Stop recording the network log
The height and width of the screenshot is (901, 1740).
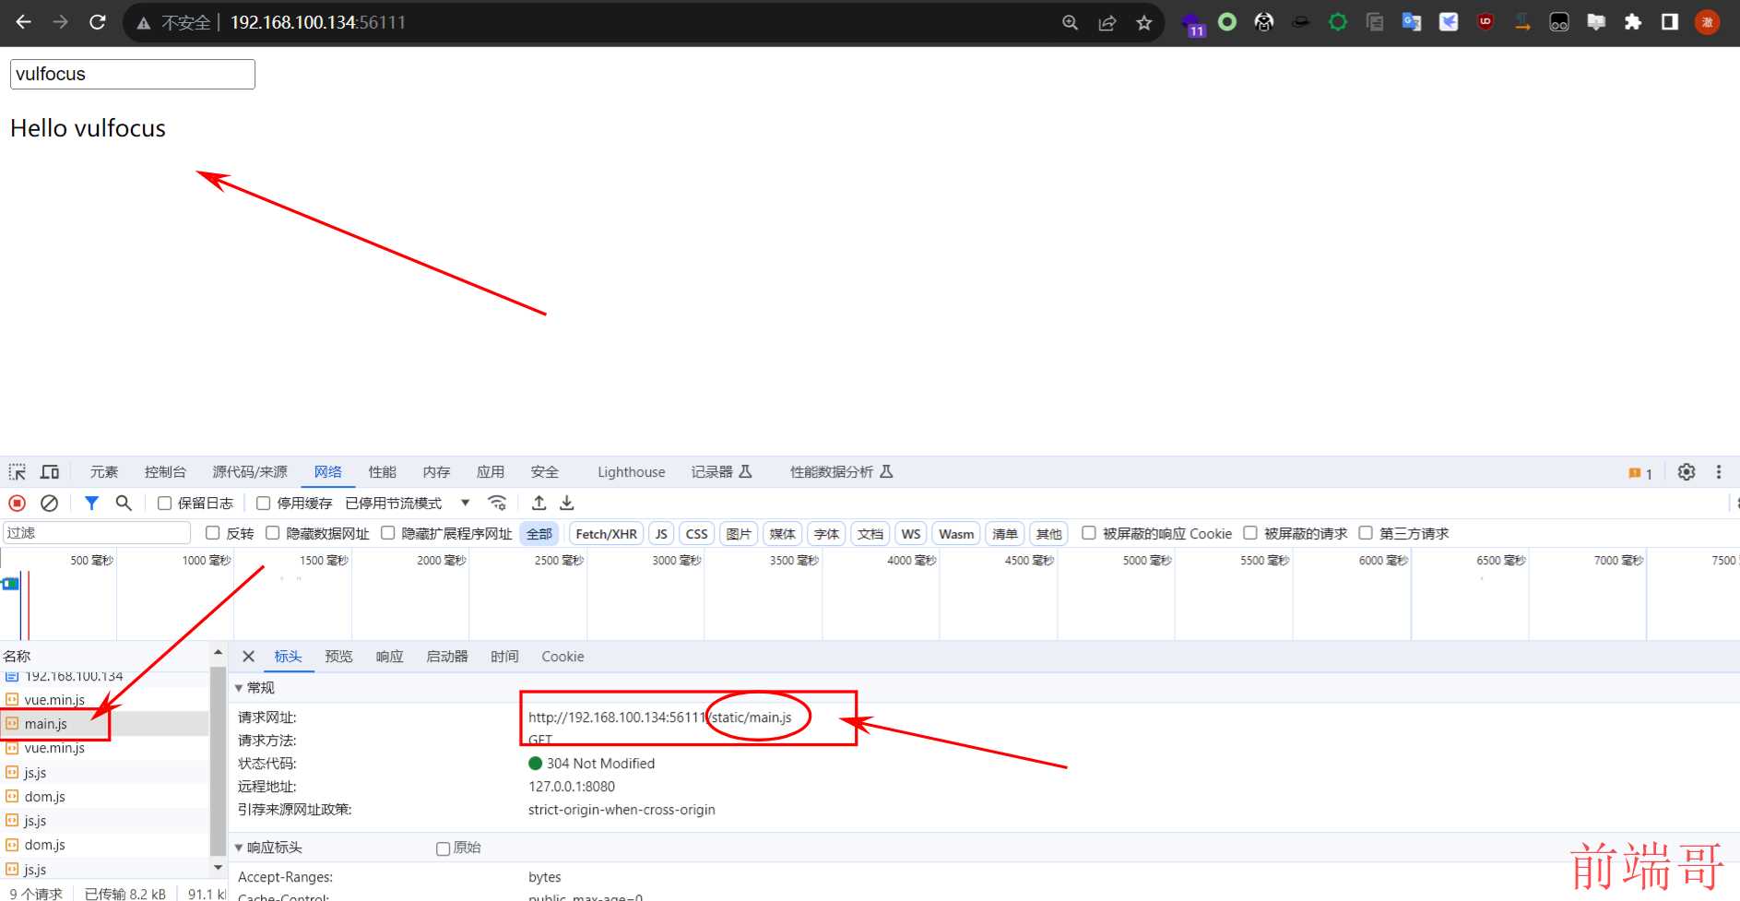(x=18, y=503)
